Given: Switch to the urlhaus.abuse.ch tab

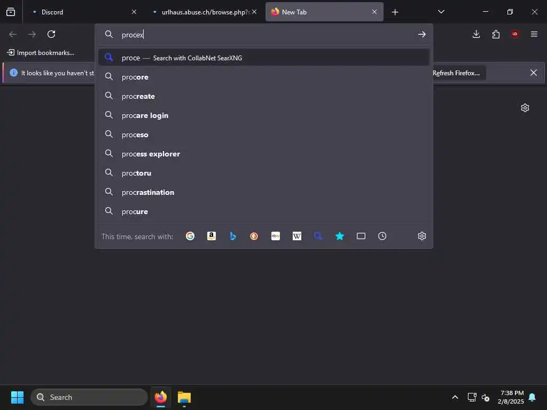Looking at the screenshot, I should click(x=205, y=12).
